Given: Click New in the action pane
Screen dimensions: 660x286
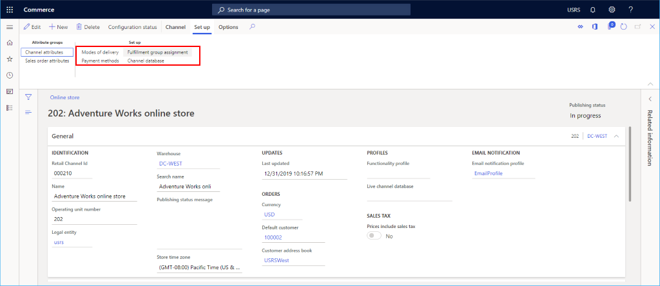Looking at the screenshot, I should 58,27.
